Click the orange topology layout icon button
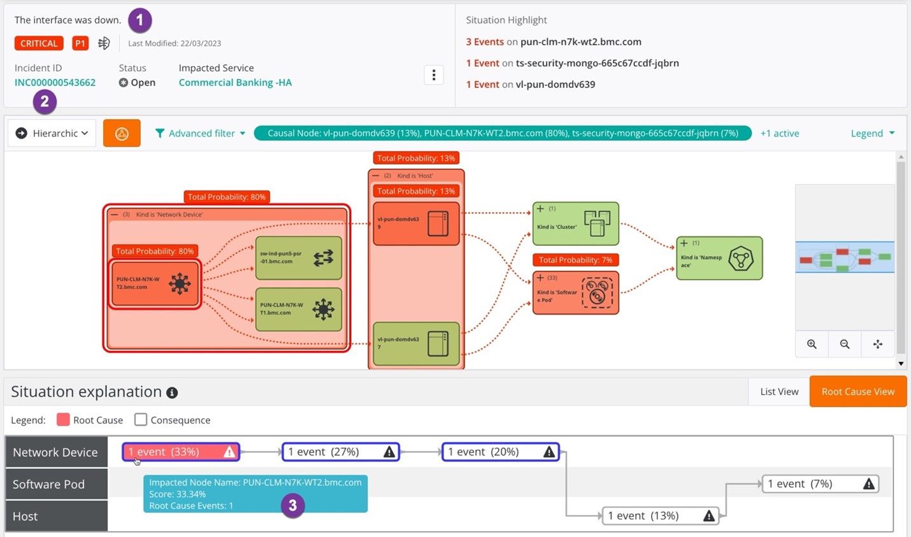 pos(122,133)
